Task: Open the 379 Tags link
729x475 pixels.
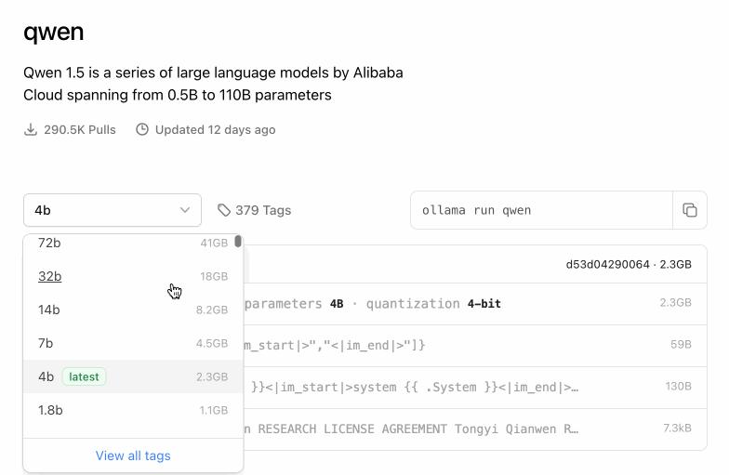Action: pos(262,210)
